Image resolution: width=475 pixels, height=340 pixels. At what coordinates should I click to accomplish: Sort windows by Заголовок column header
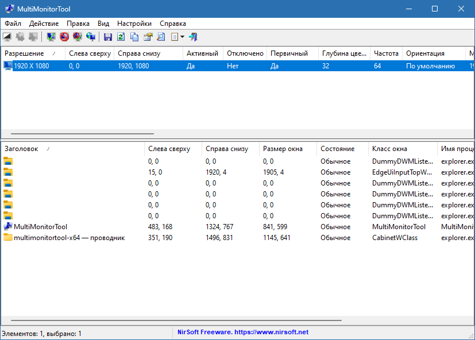click(73, 149)
